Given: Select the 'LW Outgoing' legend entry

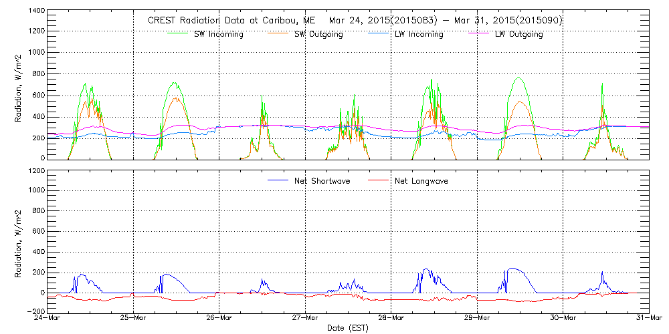Looking at the screenshot, I should coord(518,34).
